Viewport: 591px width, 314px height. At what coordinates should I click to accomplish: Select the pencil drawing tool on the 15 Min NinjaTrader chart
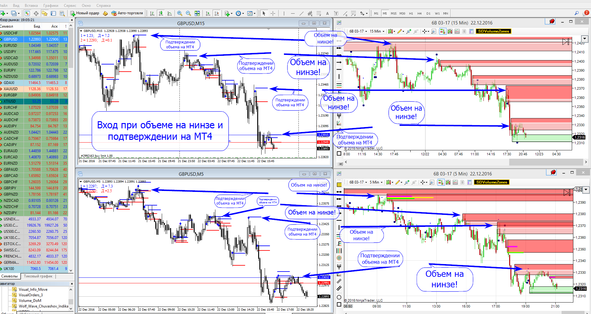[x=400, y=31]
